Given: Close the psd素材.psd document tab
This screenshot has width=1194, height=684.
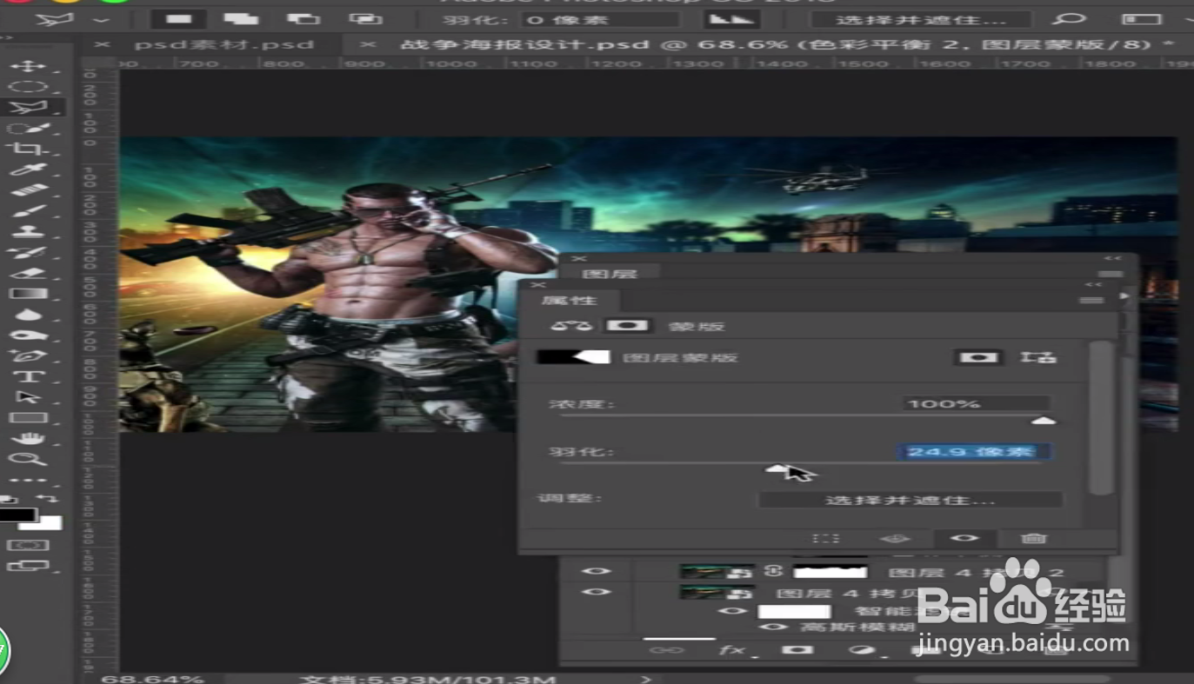Looking at the screenshot, I should [x=103, y=44].
